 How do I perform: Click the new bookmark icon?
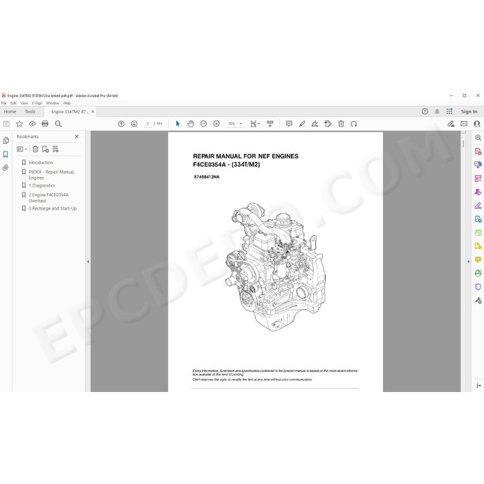pyautogui.click(x=46, y=149)
